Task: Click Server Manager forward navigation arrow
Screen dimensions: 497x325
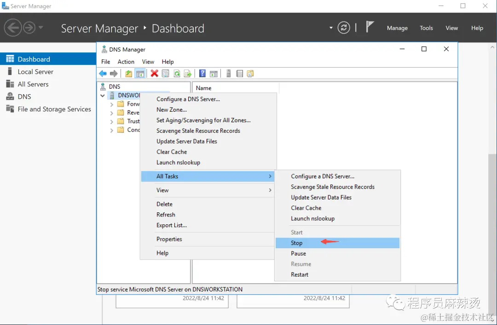Action: (29, 28)
